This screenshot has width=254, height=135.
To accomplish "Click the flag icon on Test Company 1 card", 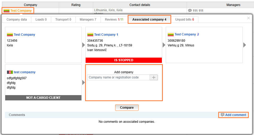I will tap(90, 35).
